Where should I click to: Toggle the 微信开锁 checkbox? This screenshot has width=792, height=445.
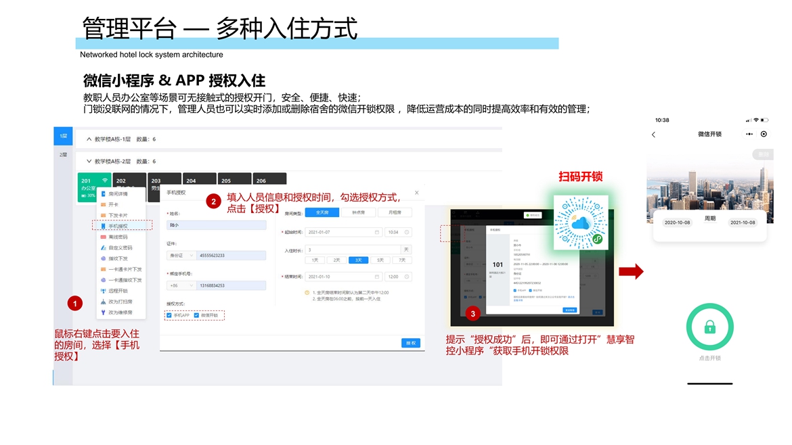coord(196,315)
